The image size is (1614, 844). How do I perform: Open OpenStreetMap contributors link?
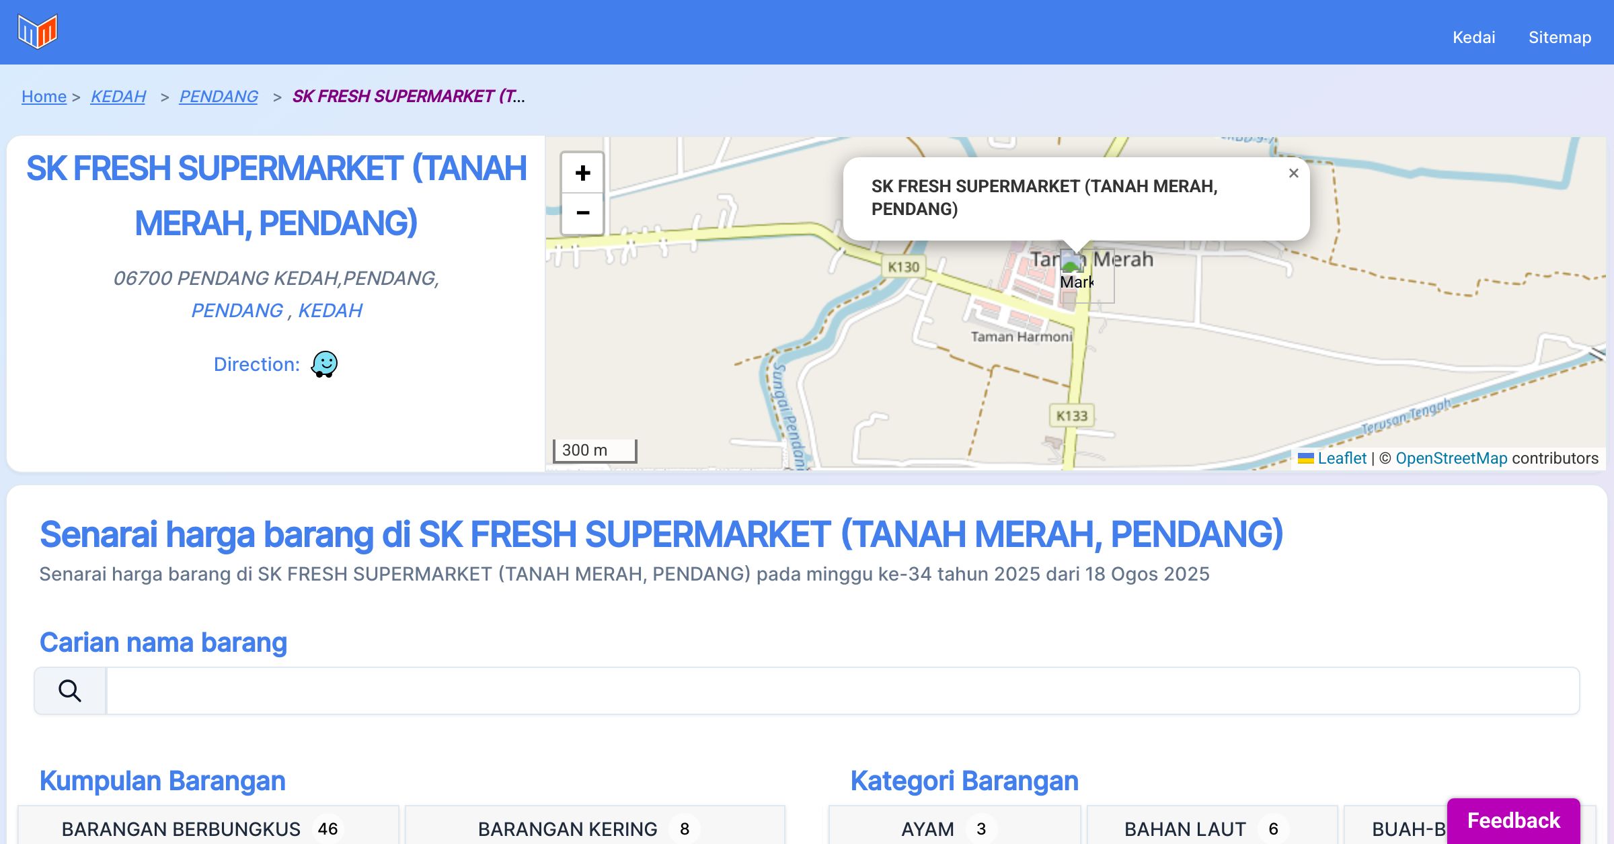point(1451,458)
